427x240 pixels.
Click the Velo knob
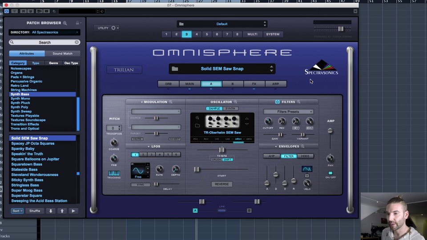click(307, 183)
